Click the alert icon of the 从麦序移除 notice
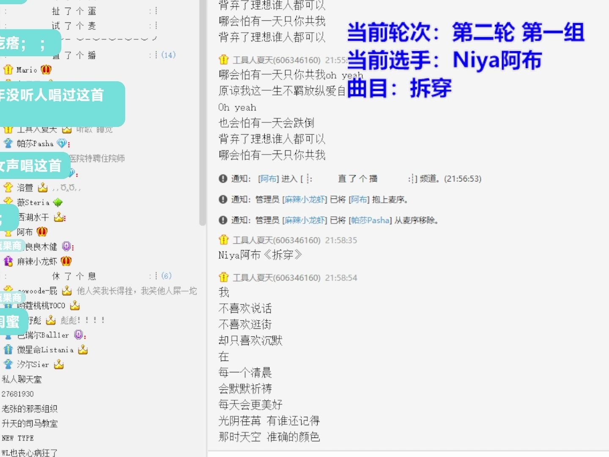The width and height of the screenshot is (609, 457). 223,220
